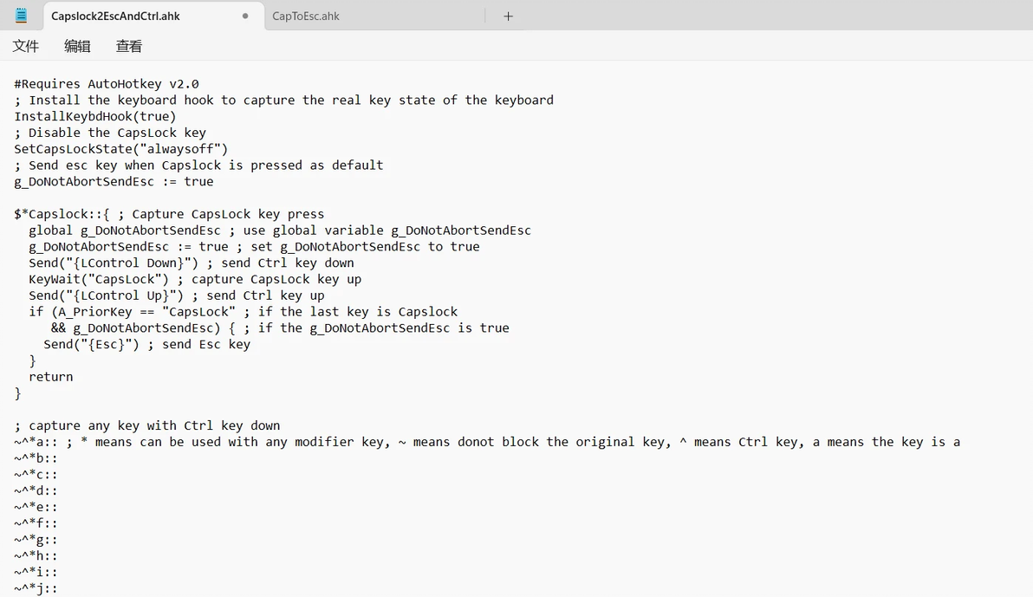Place cursor on the #Requires AutoHotkey v2.0 line
The image size is (1033, 597).
(x=107, y=84)
